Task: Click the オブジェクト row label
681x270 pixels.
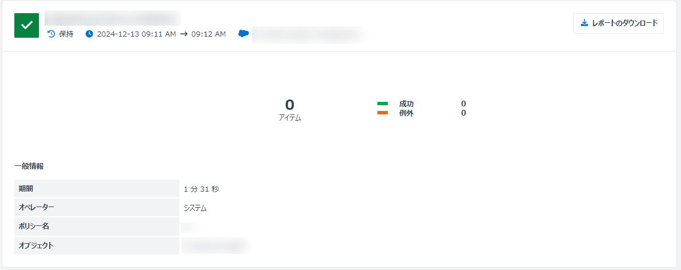Action: [x=97, y=245]
